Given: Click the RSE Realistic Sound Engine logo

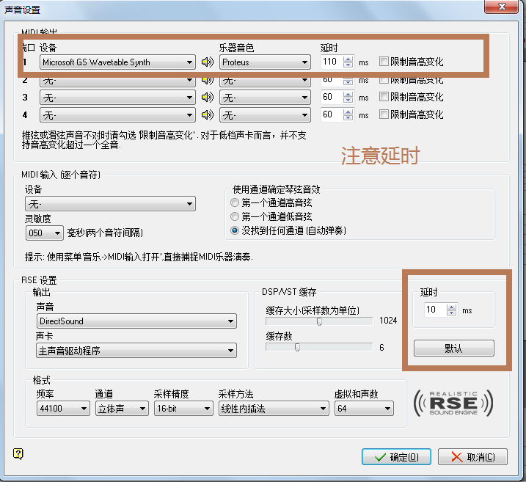Looking at the screenshot, I should (451, 402).
